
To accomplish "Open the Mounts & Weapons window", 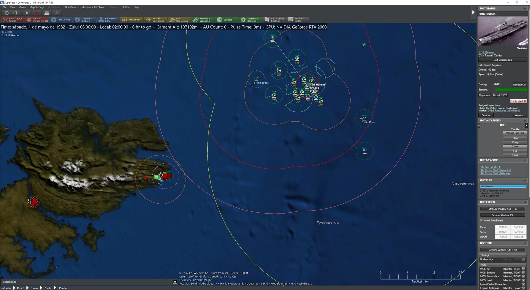I will pos(202,20).
